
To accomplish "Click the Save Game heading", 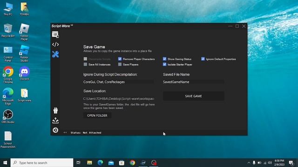I will (x=94, y=47).
